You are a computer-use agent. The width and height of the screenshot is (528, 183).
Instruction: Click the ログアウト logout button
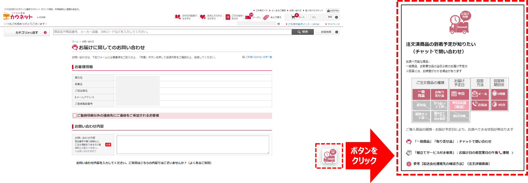(x=333, y=11)
